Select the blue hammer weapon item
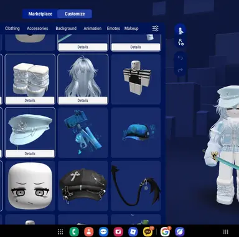 tap(83, 132)
